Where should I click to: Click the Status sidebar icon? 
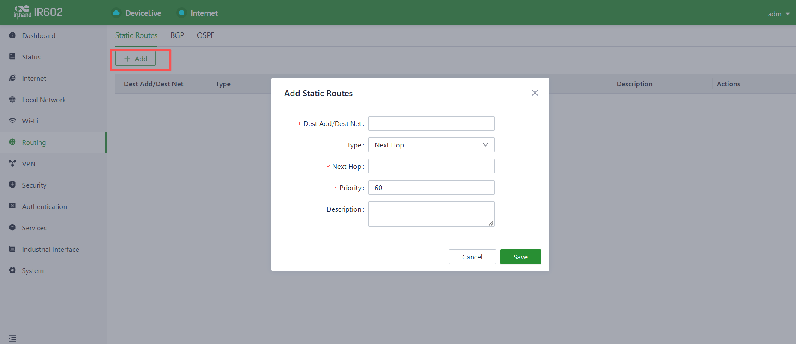click(12, 57)
